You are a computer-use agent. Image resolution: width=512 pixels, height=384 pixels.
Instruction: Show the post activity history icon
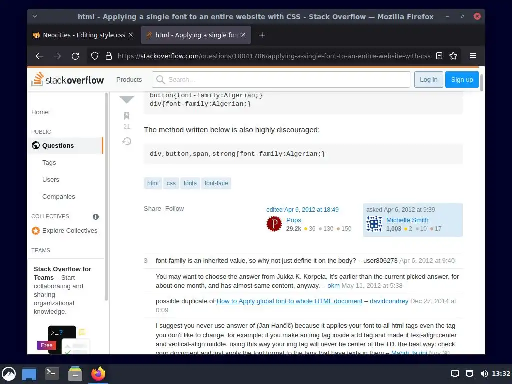coord(127,141)
